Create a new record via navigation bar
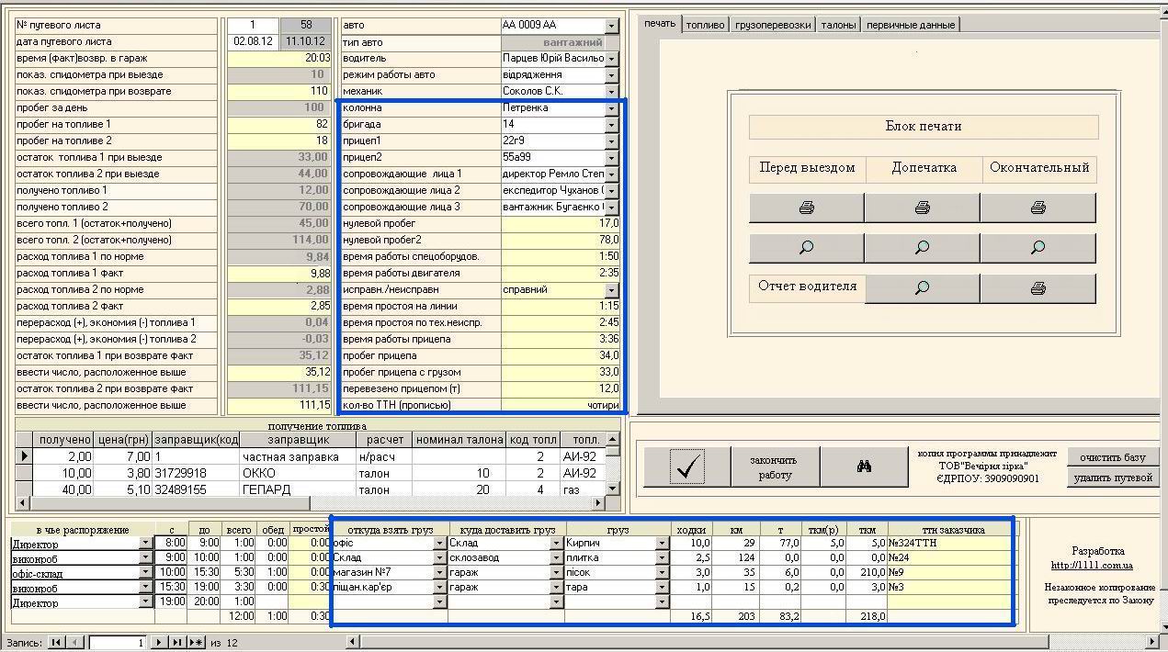 196,643
